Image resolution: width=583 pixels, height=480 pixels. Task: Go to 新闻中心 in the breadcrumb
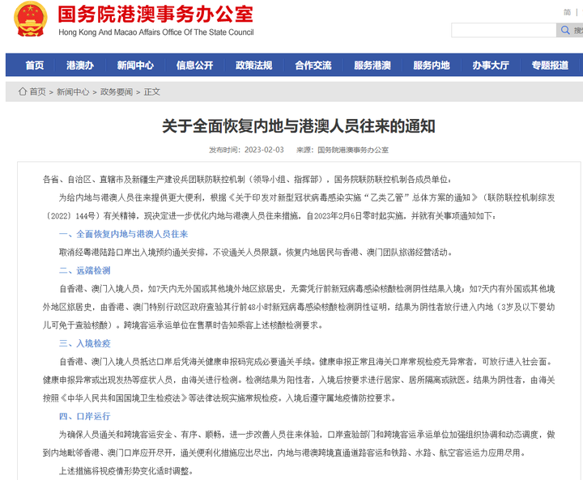73,91
